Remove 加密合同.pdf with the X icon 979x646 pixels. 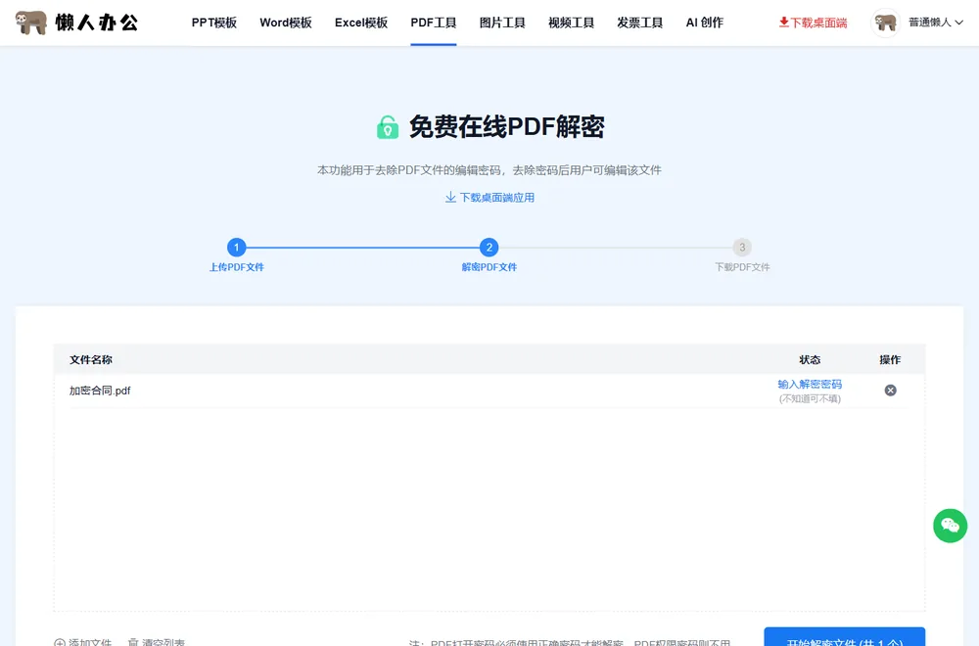[x=890, y=391]
